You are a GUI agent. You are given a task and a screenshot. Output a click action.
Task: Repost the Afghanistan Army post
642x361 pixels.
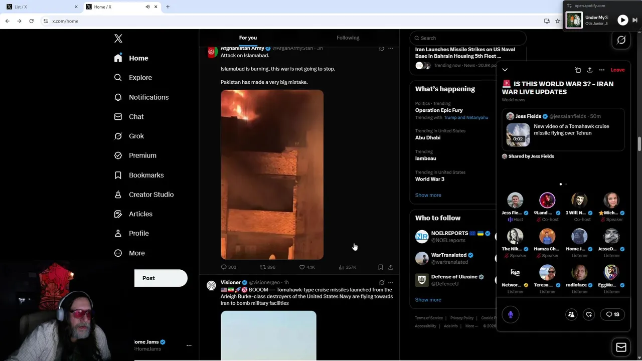pyautogui.click(x=267, y=267)
